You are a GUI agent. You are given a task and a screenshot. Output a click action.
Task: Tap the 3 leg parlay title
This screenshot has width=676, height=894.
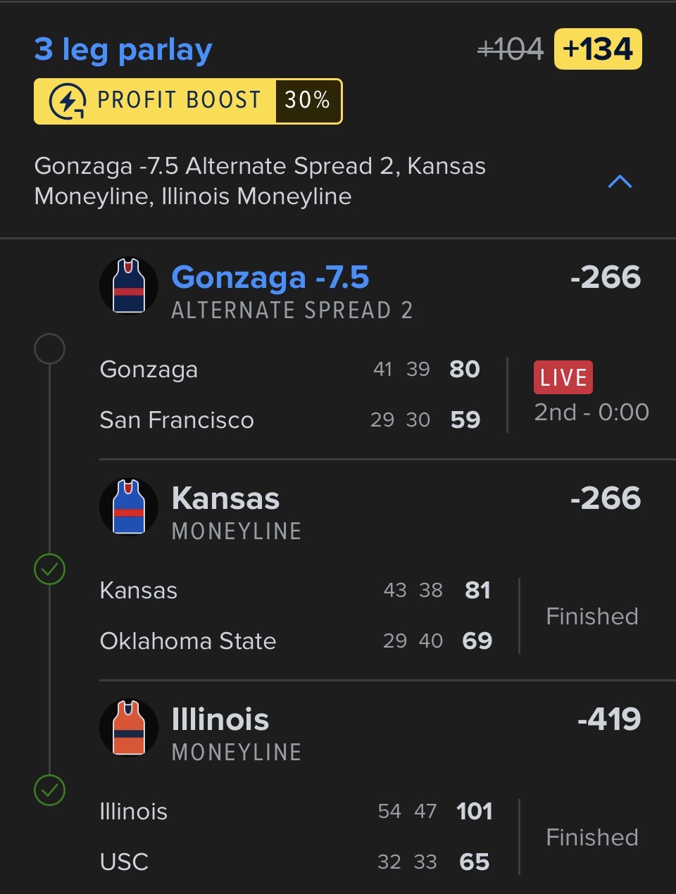click(123, 50)
